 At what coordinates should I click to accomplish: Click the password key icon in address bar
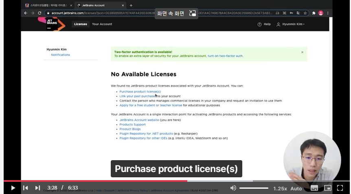click(x=291, y=13)
